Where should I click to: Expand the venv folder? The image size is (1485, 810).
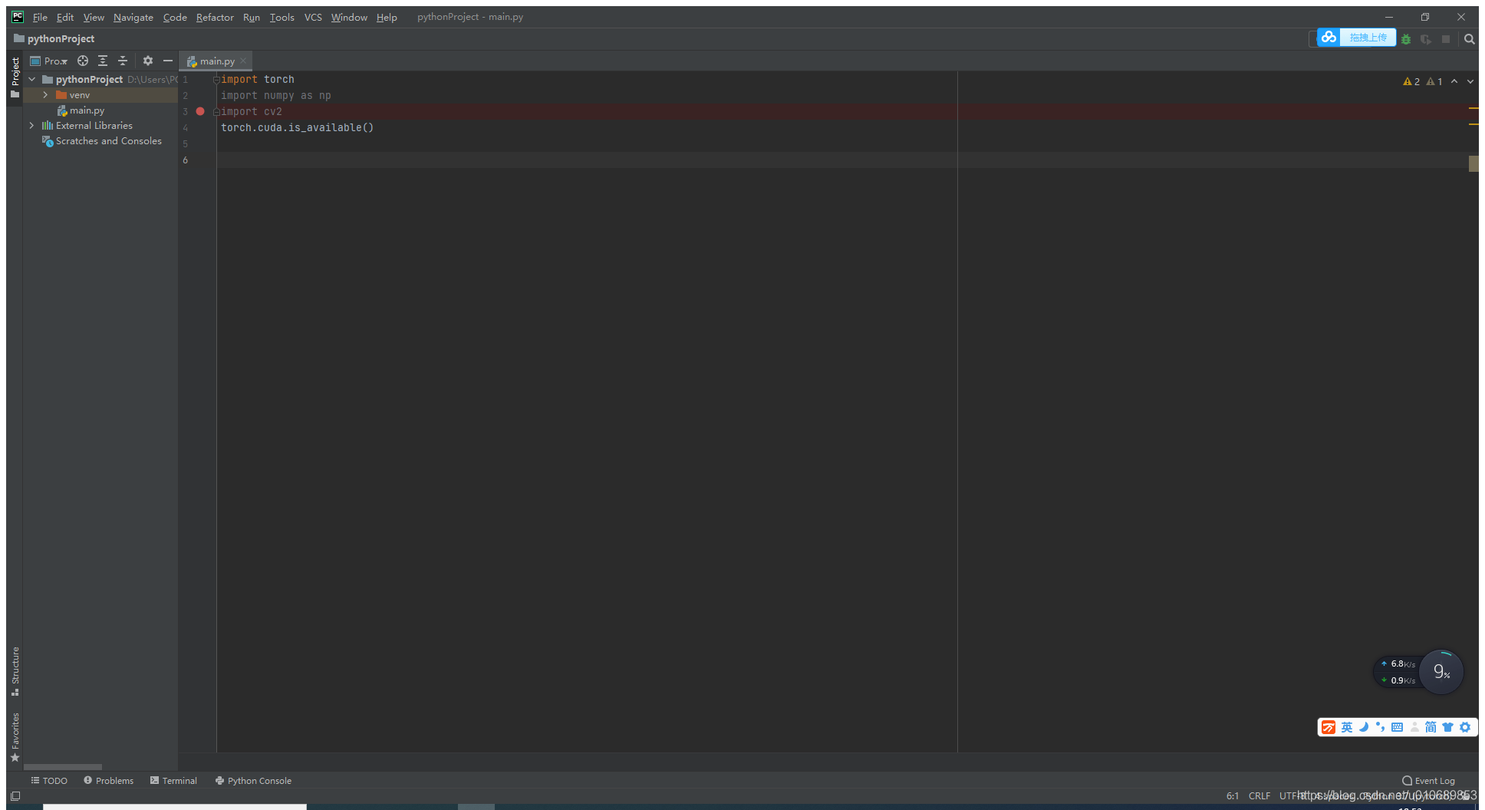(x=45, y=94)
